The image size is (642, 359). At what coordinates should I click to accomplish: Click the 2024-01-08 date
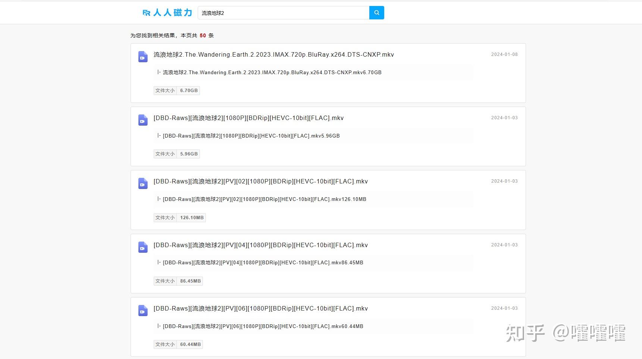[x=504, y=54]
